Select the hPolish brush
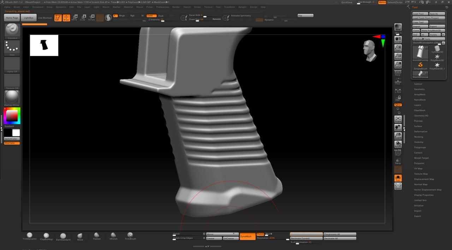Screen dimensions: 452x250 tap(113, 236)
